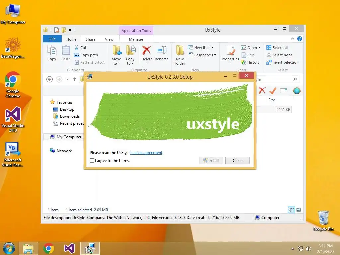Click the red X toolbar icon
Image resolution: width=340 pixels, height=255 pixels.
(262, 91)
